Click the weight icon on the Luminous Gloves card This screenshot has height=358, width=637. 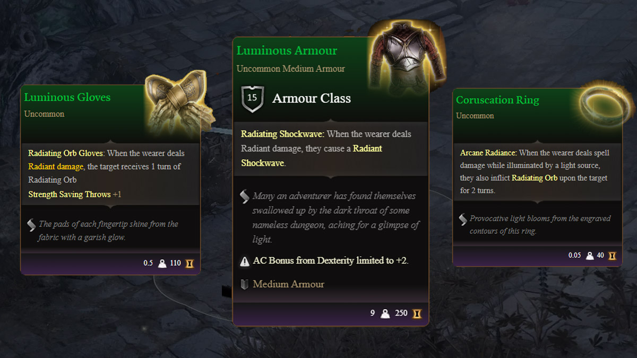point(161,263)
